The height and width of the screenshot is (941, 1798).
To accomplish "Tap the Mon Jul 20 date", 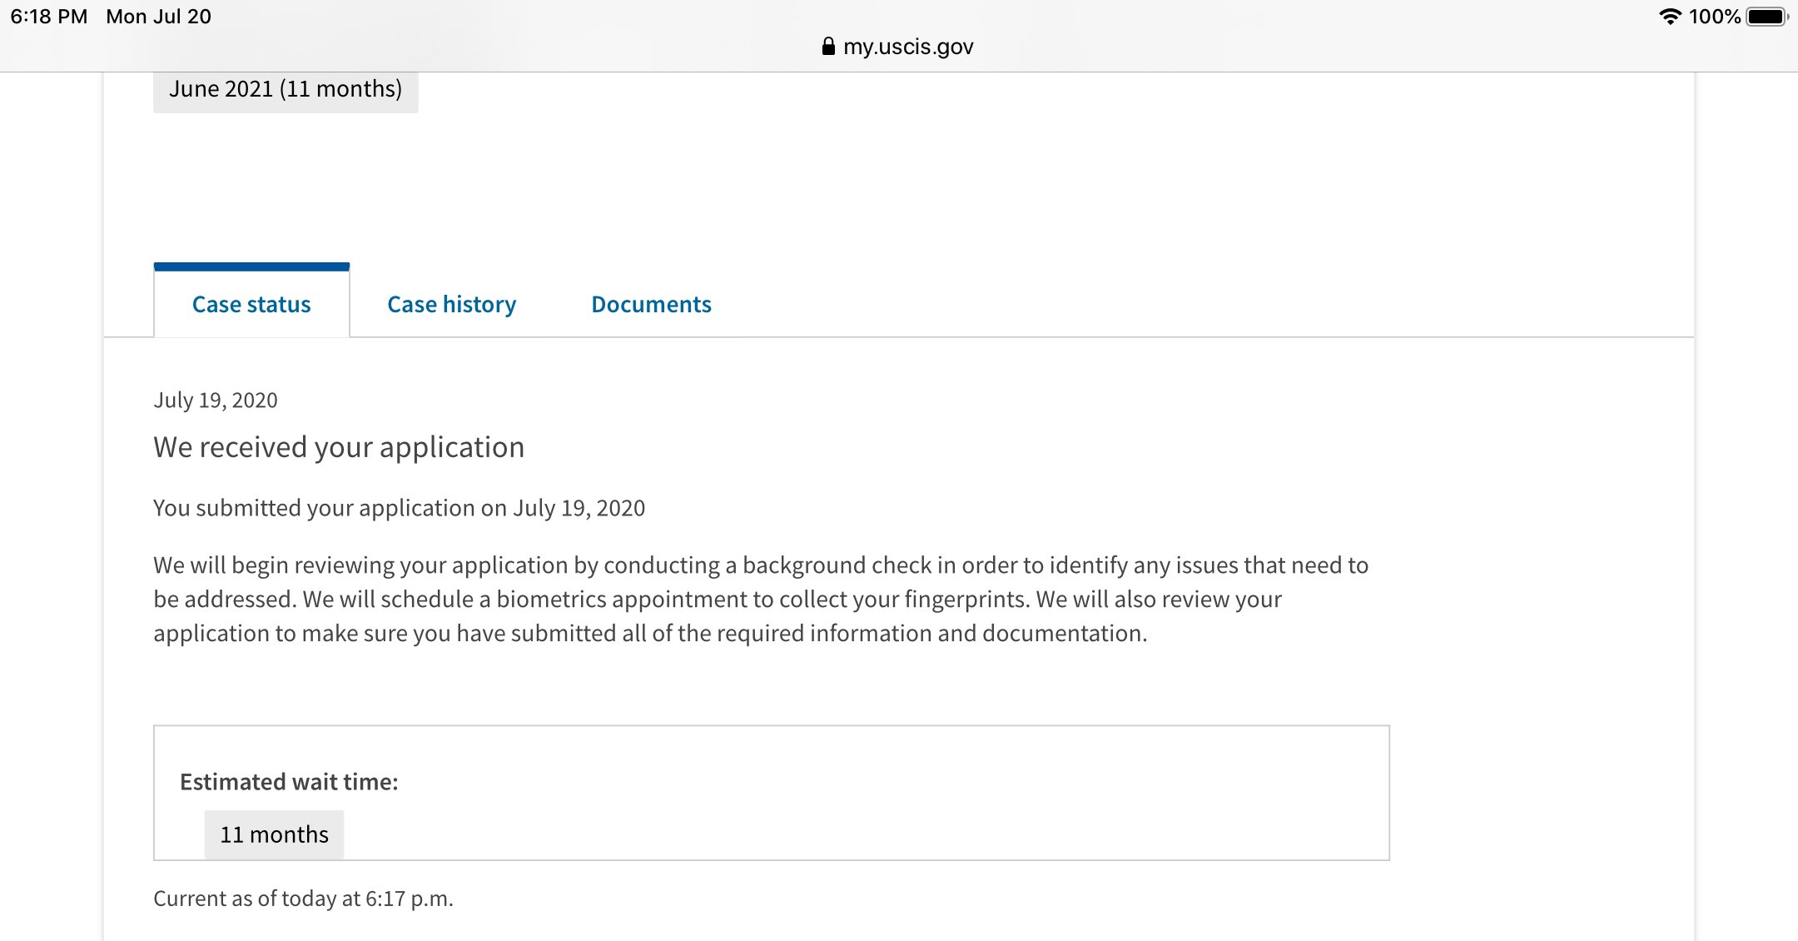I will [x=158, y=17].
